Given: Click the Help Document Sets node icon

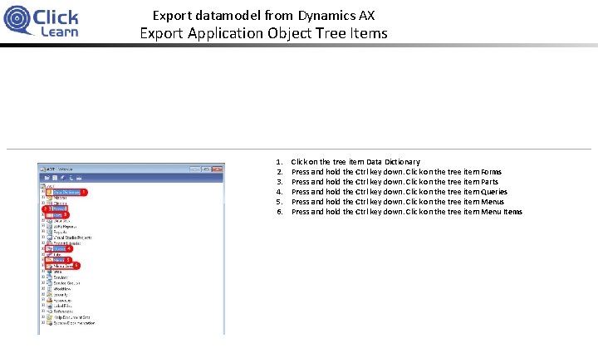Looking at the screenshot, I should pos(49,317).
